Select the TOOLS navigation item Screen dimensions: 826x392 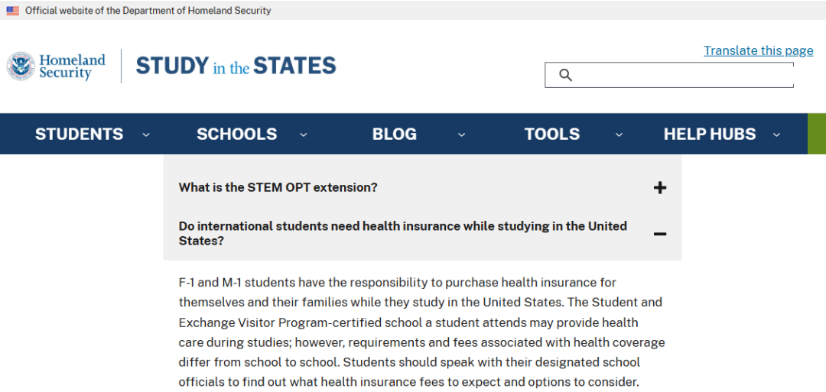pyautogui.click(x=551, y=134)
